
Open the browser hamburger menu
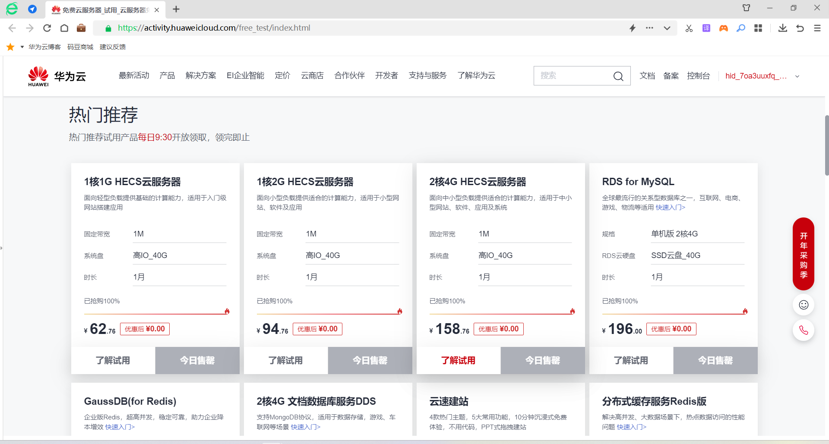[x=817, y=28]
